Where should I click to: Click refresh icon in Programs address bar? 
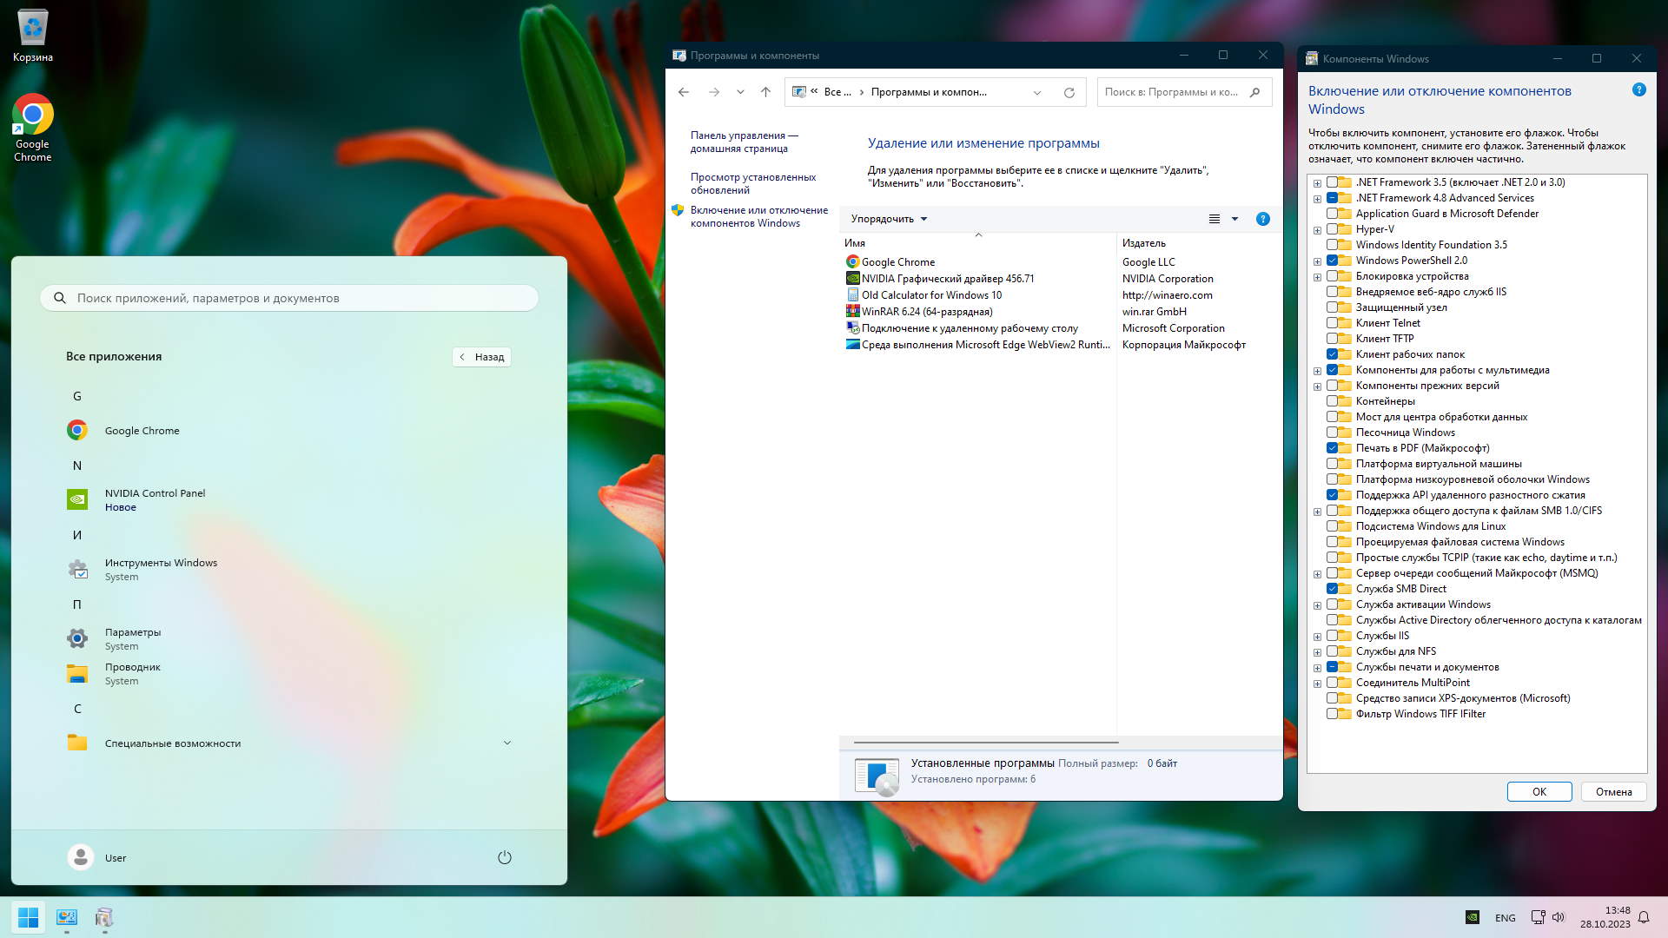pos(1069,92)
